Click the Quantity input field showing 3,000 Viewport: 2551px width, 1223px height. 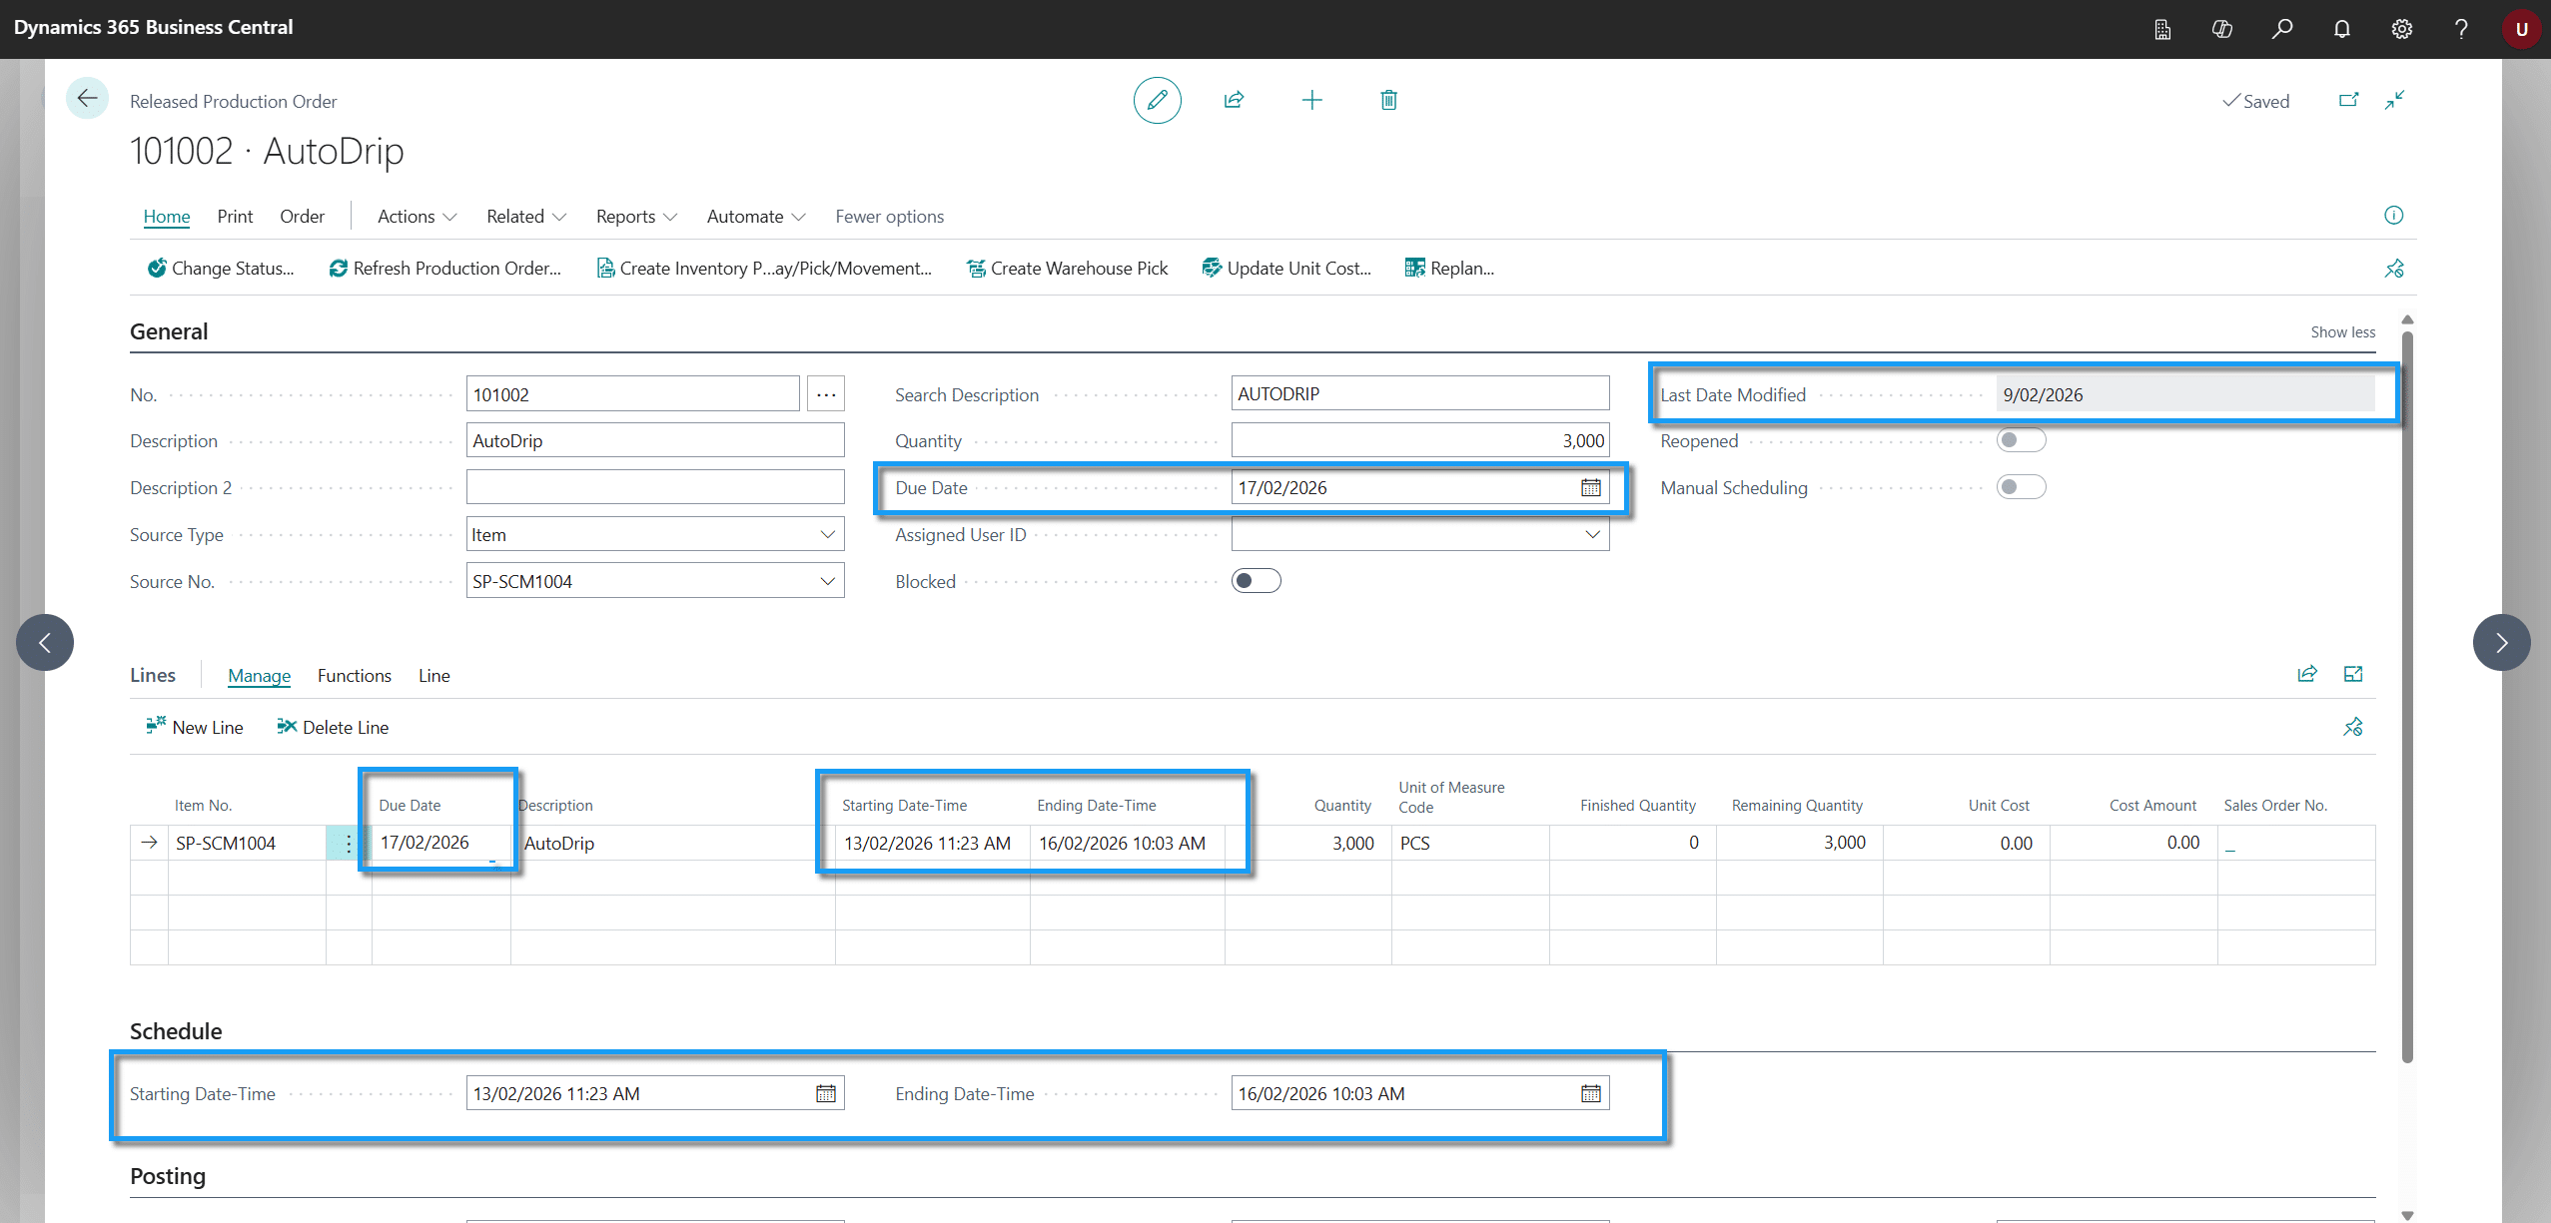tap(1419, 440)
